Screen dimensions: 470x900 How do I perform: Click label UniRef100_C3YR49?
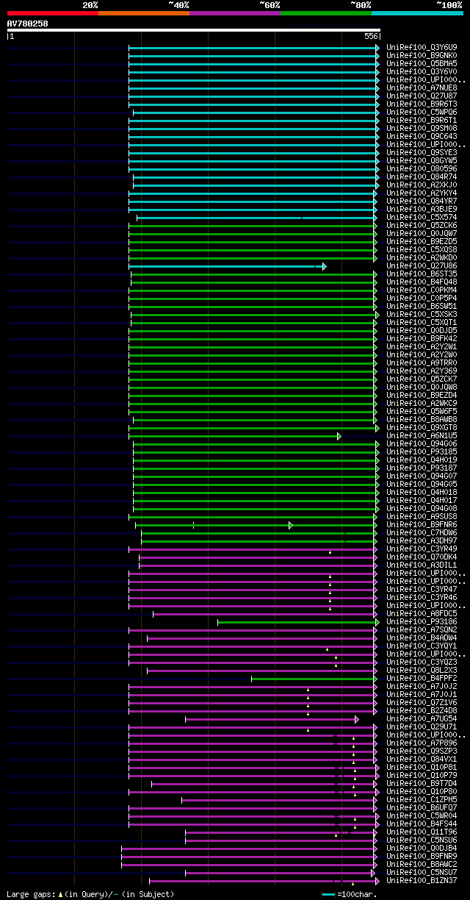(422, 549)
